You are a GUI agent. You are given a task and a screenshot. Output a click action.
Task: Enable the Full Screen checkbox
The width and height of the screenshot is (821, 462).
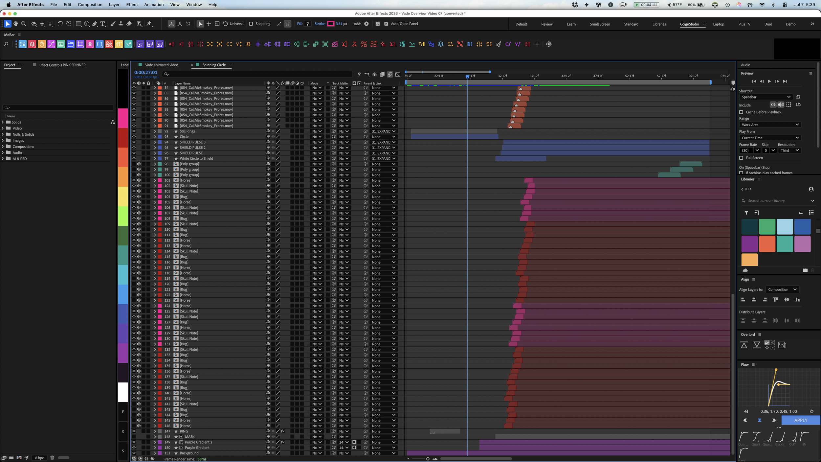pos(741,158)
